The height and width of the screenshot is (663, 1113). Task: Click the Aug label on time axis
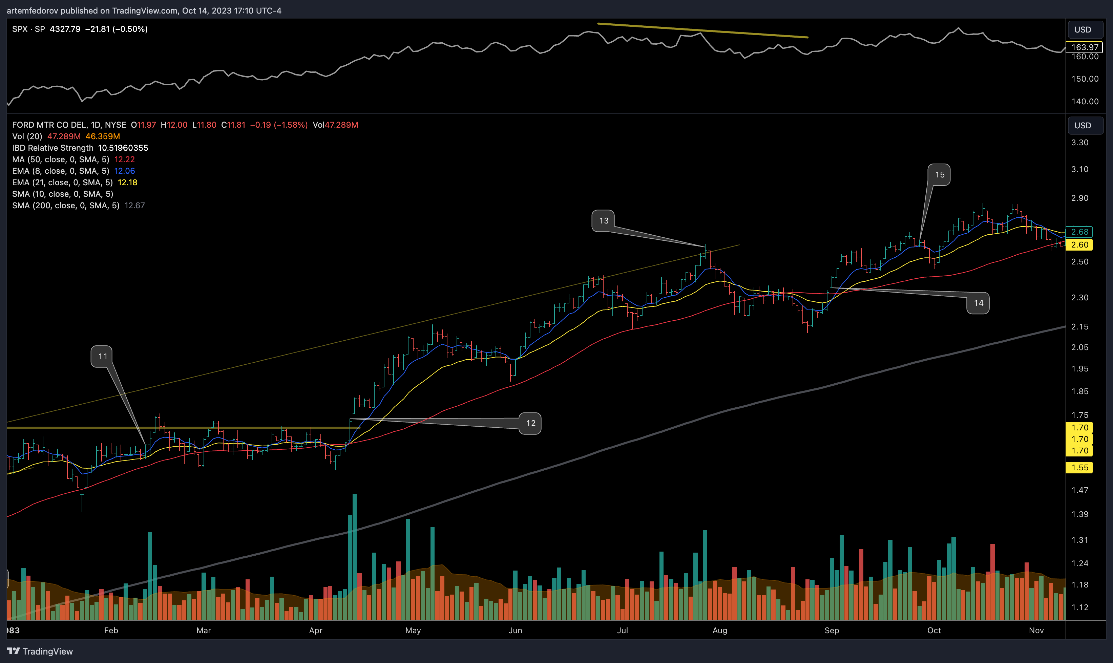coord(719,630)
